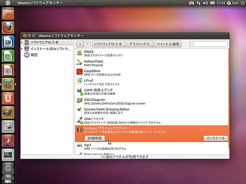This screenshot has height=184, width=246.
Task: Click the Ubuntu logo dash button
Action: (8, 3)
